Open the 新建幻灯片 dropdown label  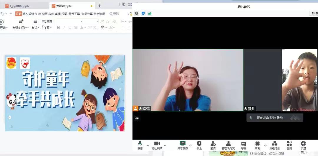[21, 28]
